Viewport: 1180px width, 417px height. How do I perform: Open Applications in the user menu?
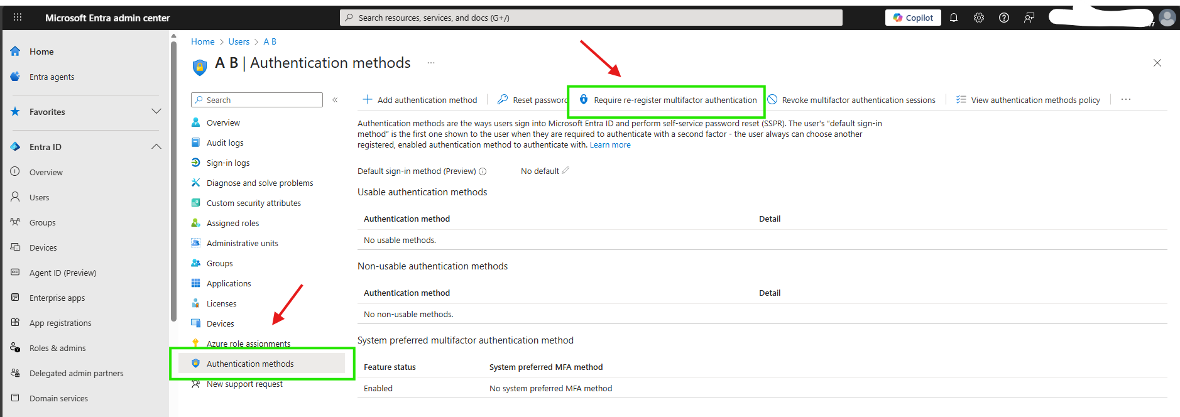229,283
